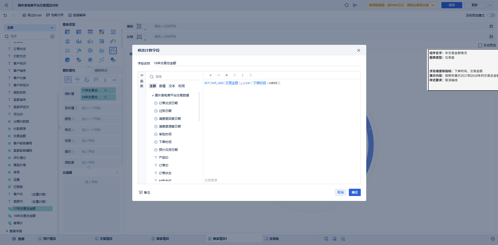Open the 全部 field category dropdown
498x245 pixels.
[x=30, y=28]
